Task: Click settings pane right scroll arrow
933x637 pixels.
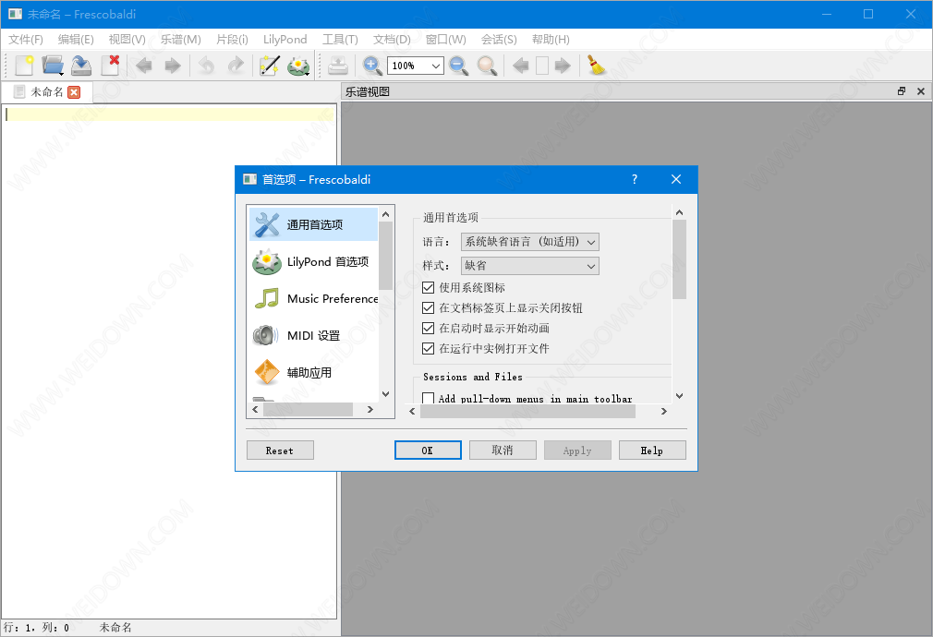Action: (664, 411)
